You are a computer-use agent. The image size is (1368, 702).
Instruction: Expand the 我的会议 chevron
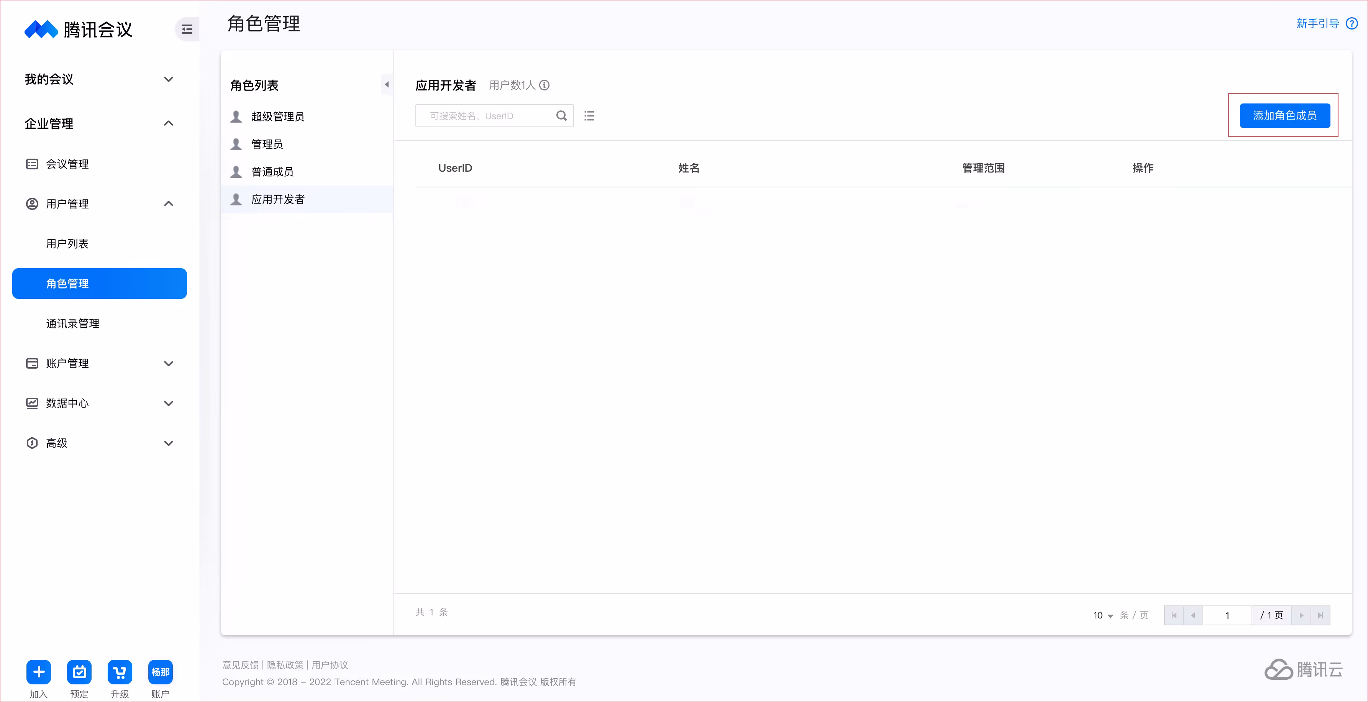tap(168, 79)
